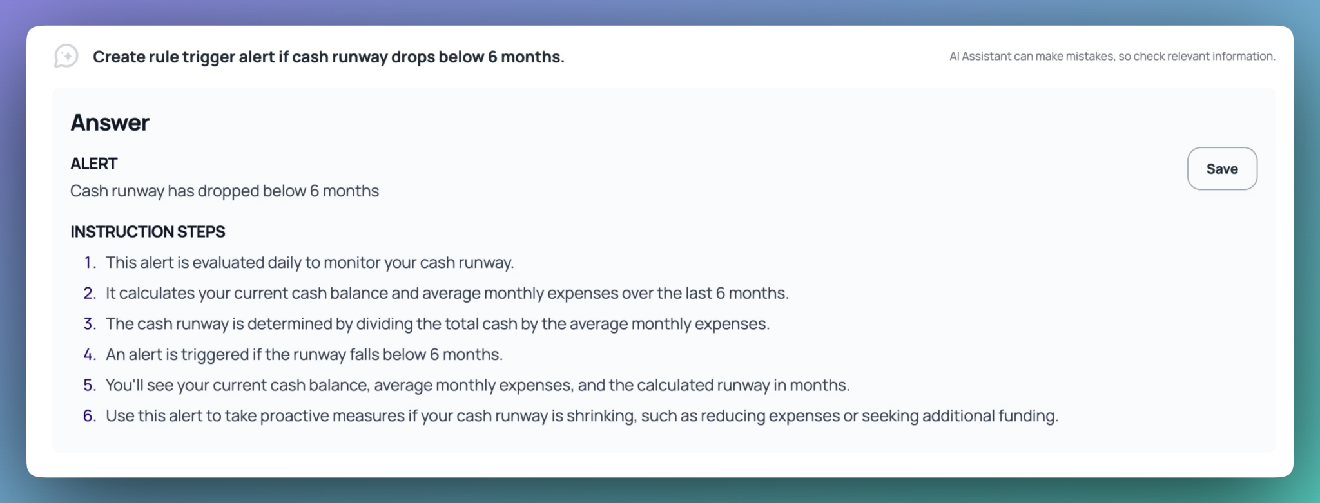Screen dimensions: 1320x503
Task: Click the INSTRUCTION STEPS heading
Action: (x=148, y=232)
